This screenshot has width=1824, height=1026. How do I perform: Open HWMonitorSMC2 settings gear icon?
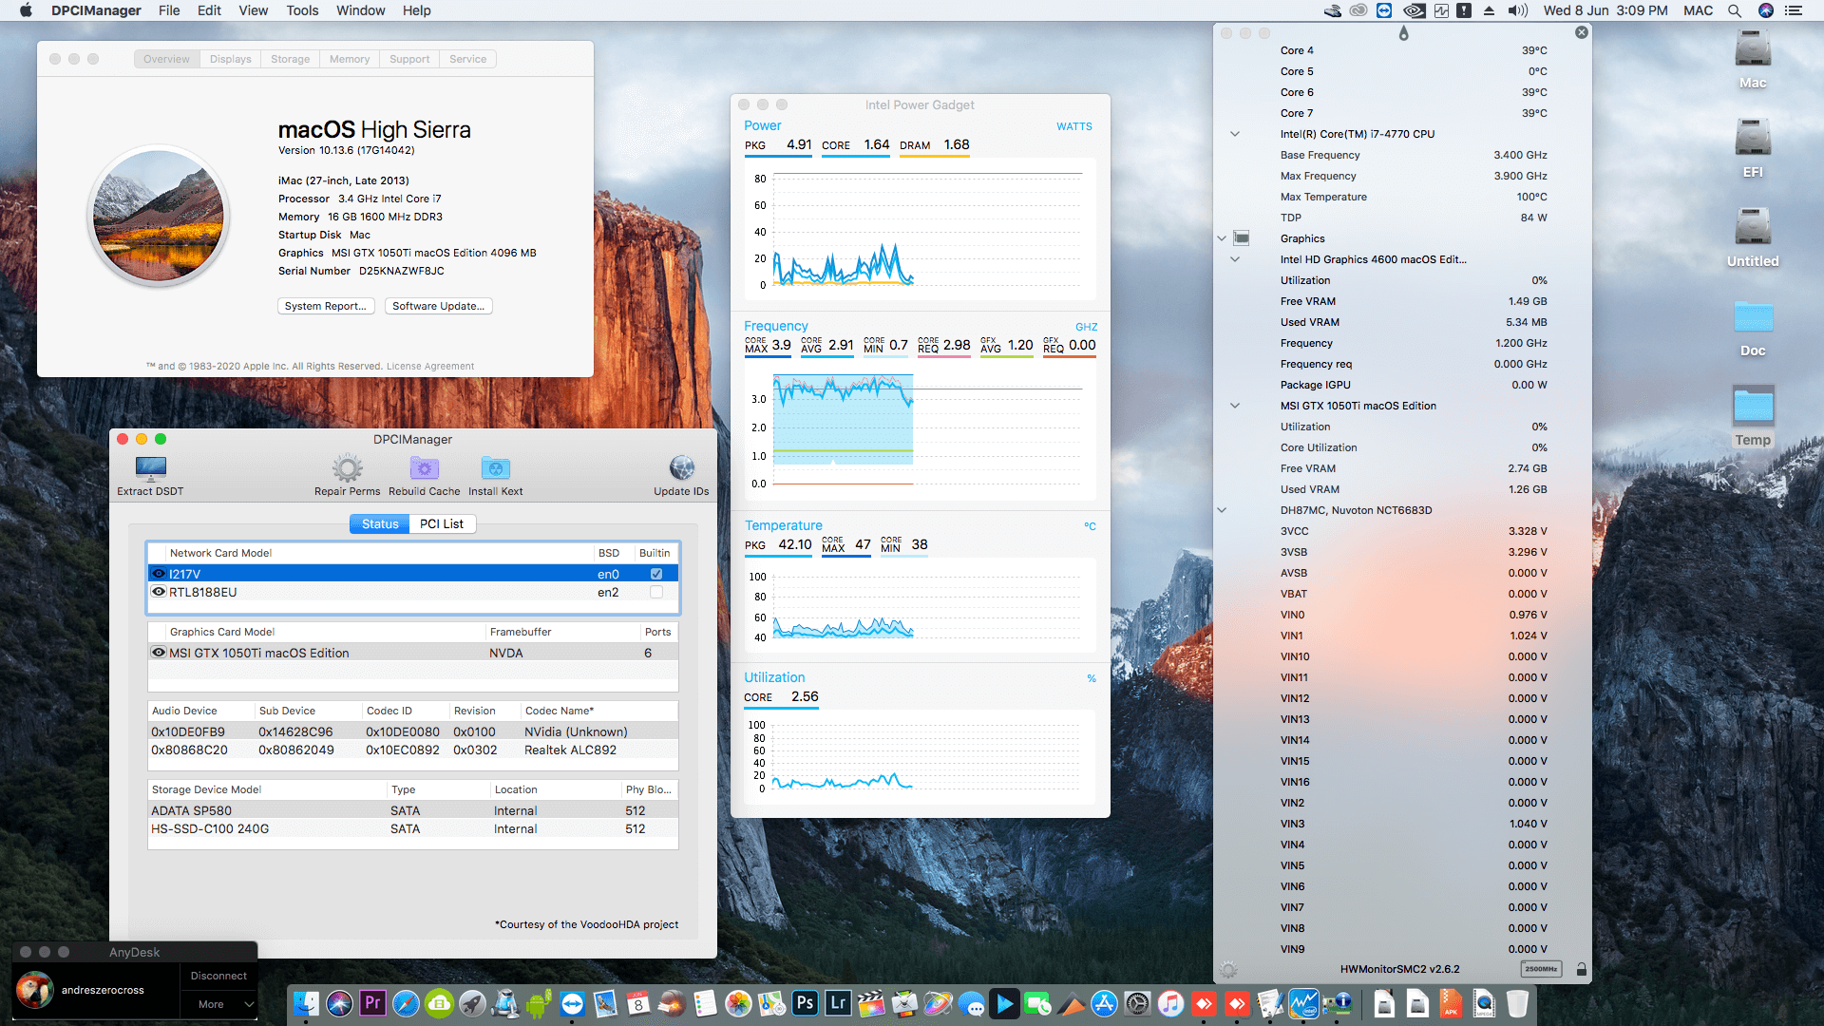pos(1228,970)
